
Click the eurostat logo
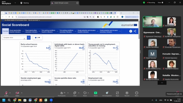pos(129,25)
